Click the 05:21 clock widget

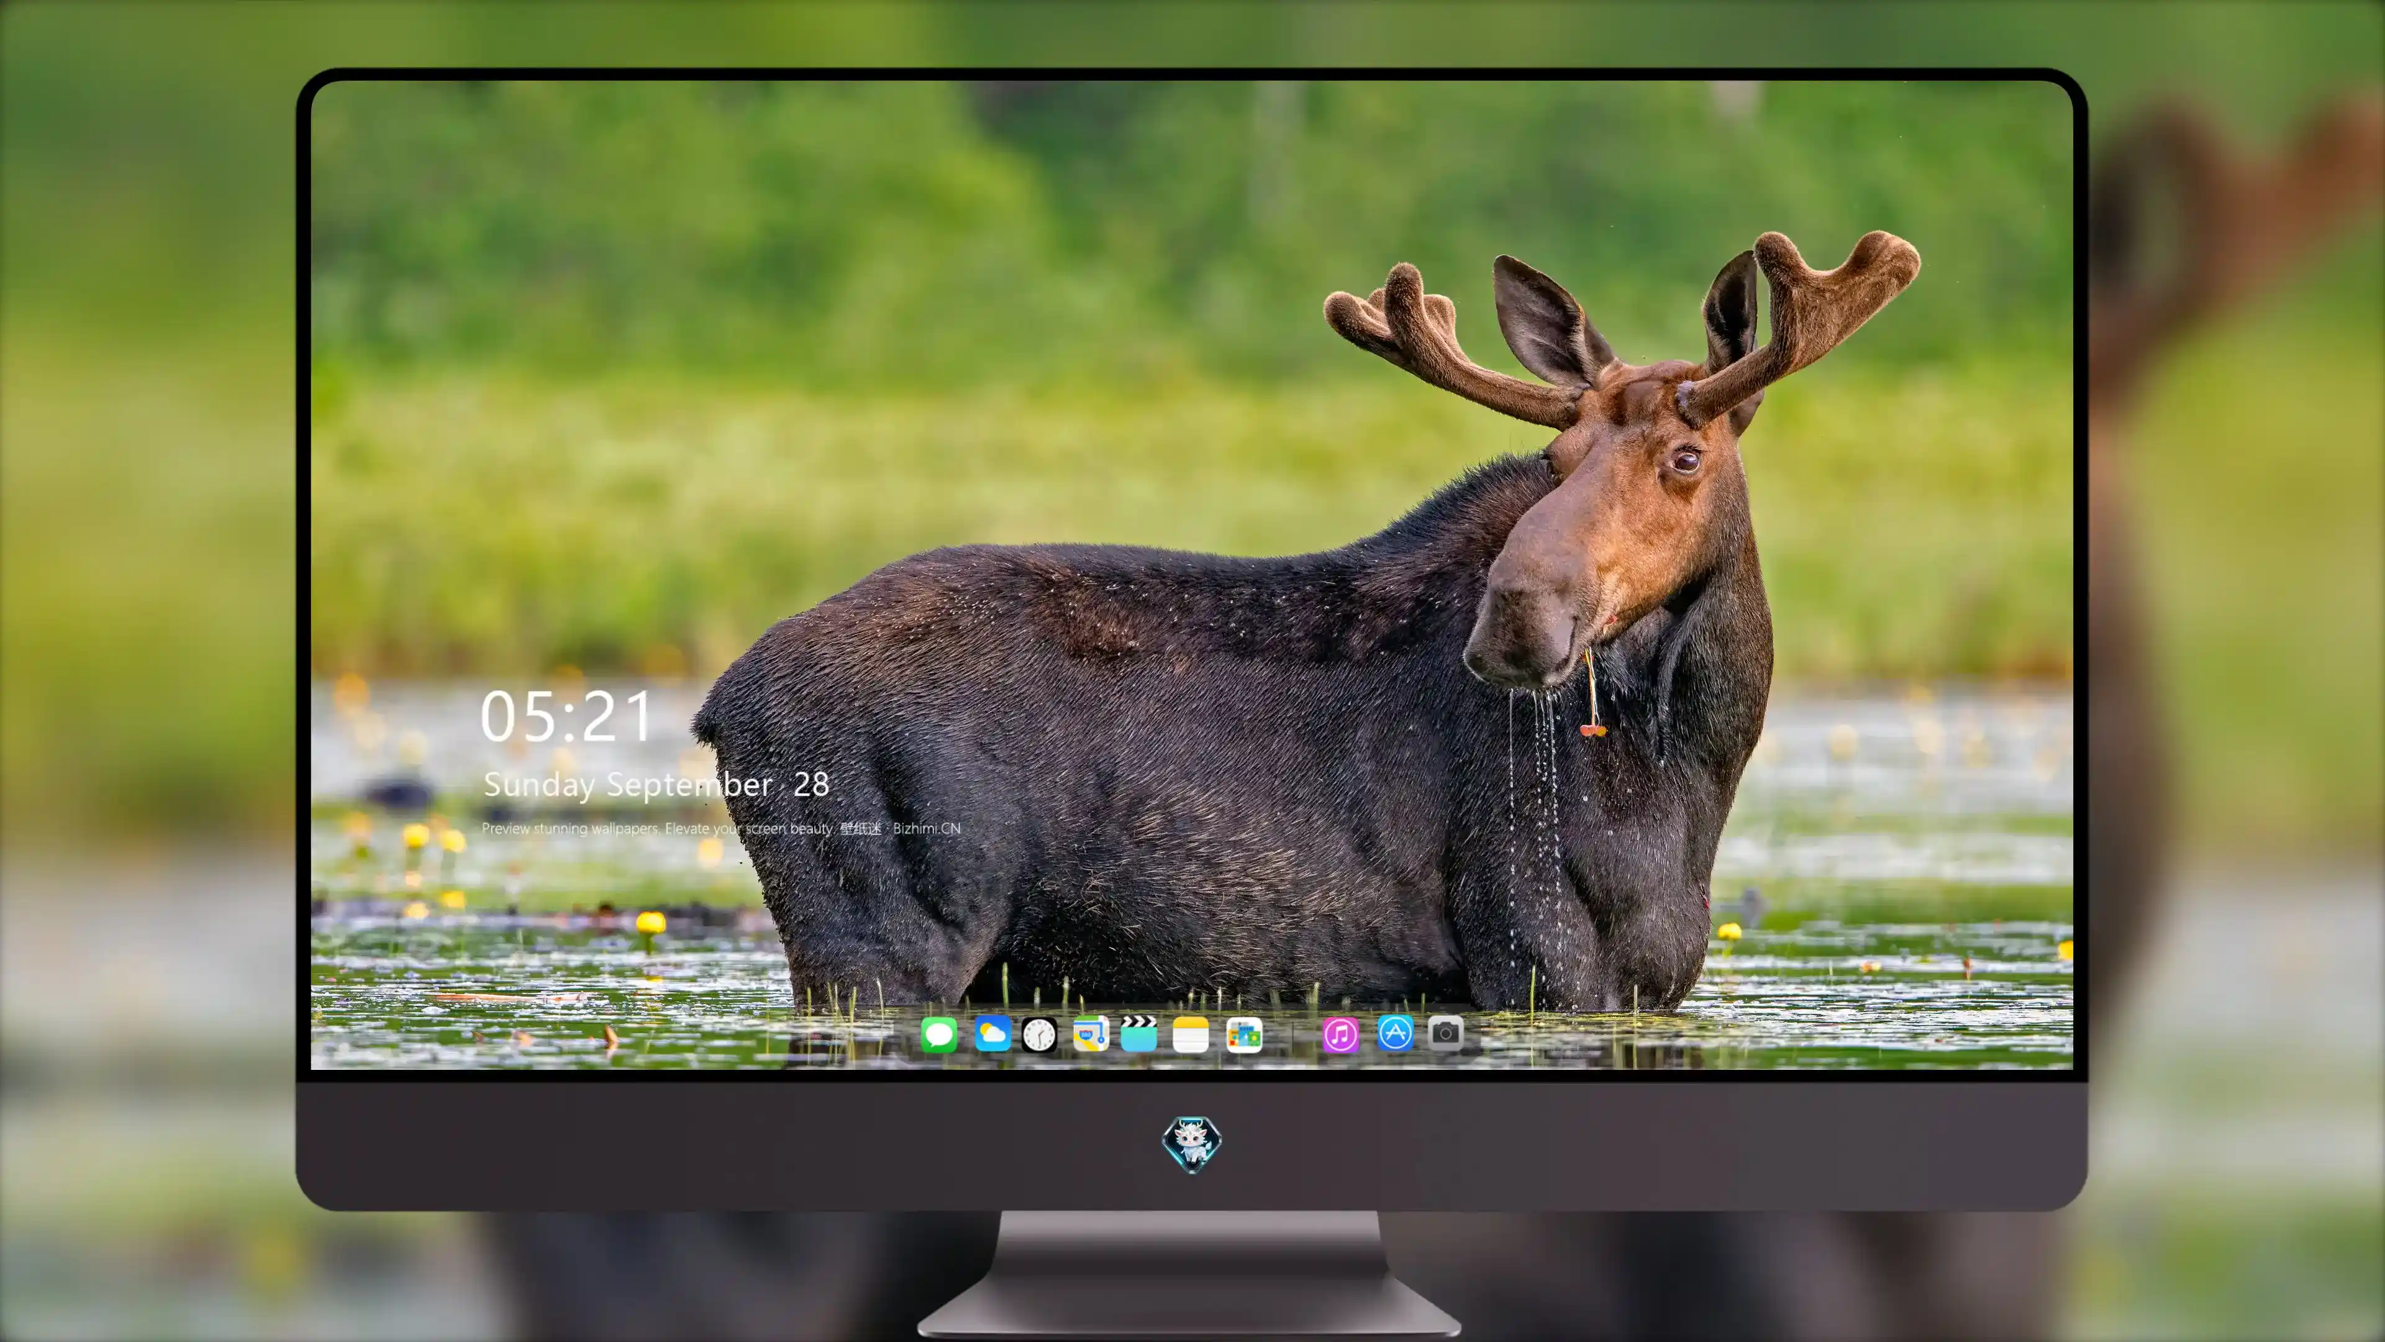pyautogui.click(x=566, y=716)
